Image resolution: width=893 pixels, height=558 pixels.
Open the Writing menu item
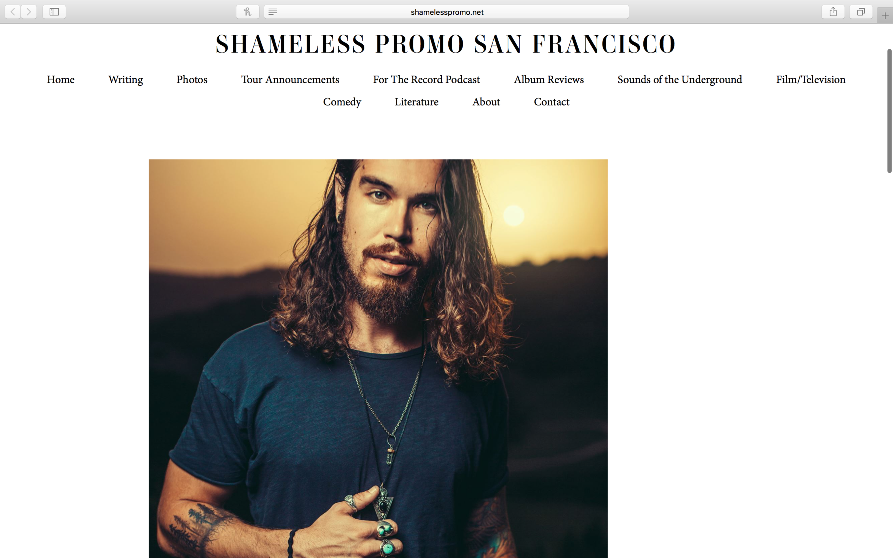[125, 80]
